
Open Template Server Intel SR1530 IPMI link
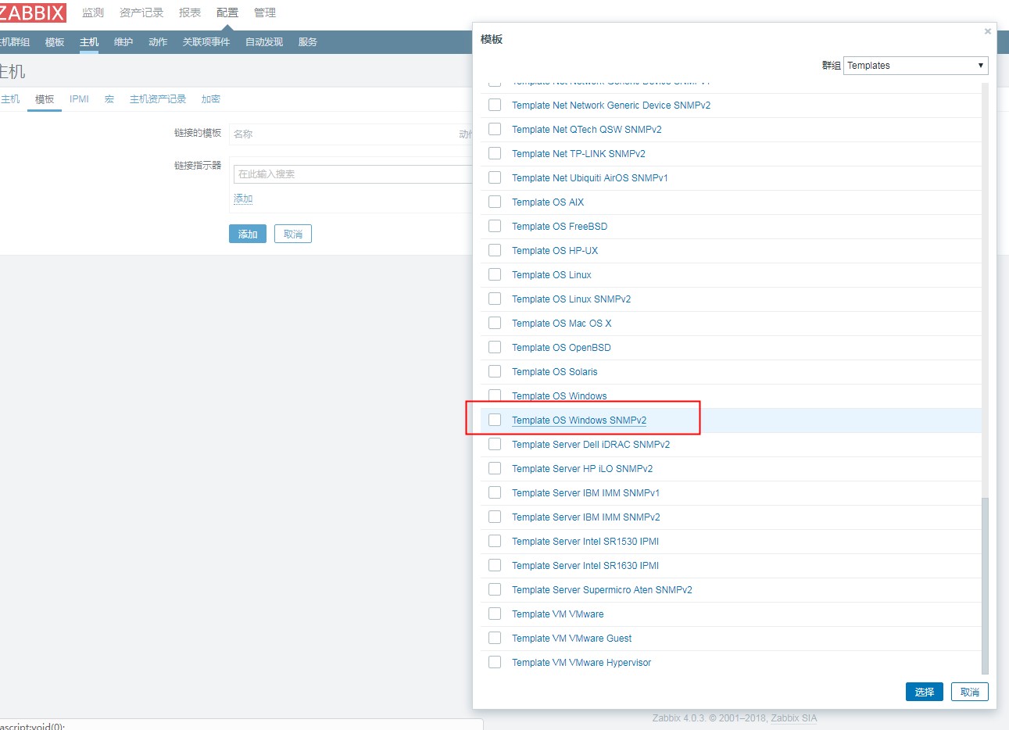coord(585,542)
